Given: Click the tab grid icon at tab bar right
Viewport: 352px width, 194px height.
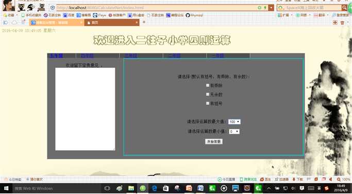Looking at the screenshot, I should pos(335,23).
